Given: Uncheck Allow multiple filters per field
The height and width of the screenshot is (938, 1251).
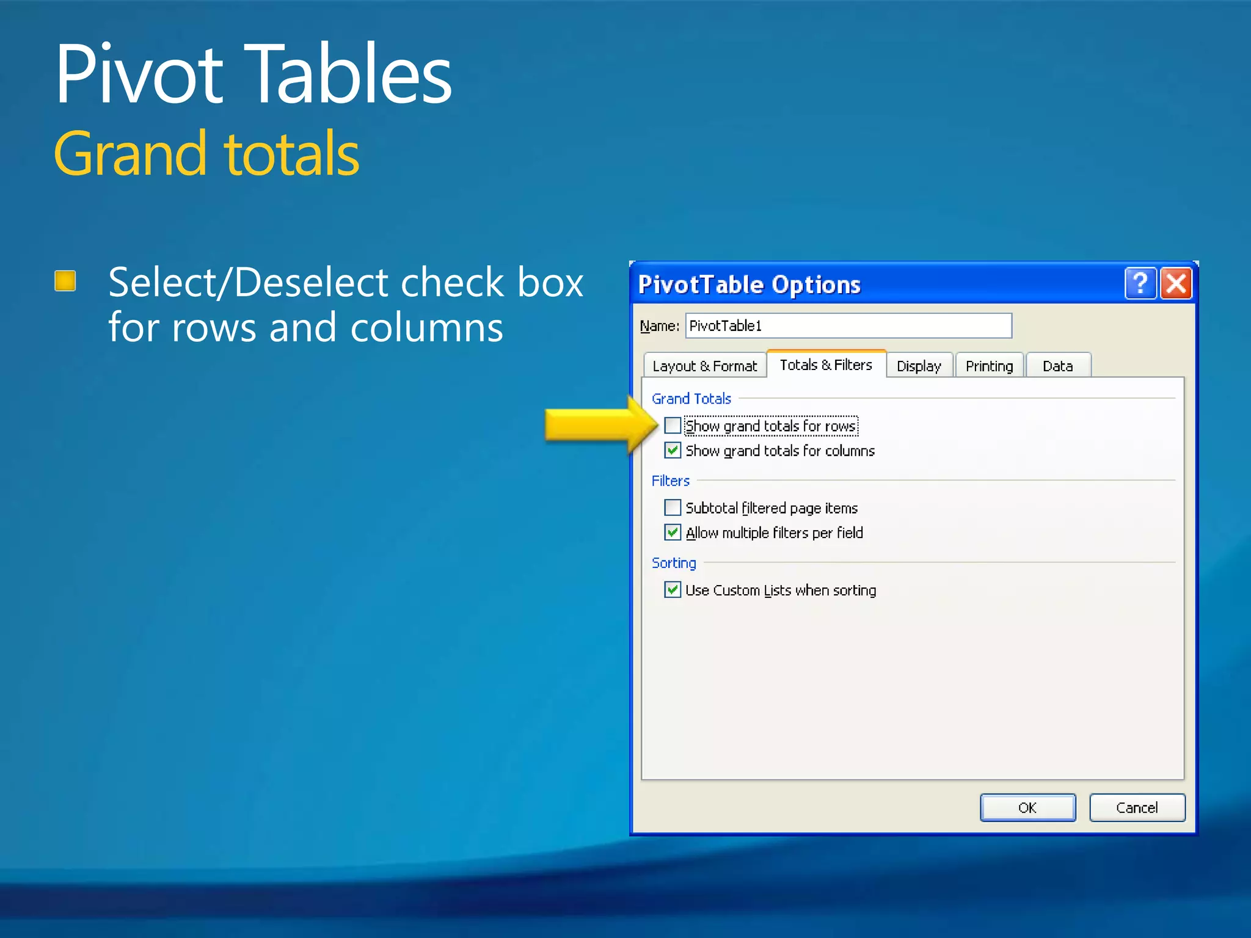Looking at the screenshot, I should tap(673, 533).
